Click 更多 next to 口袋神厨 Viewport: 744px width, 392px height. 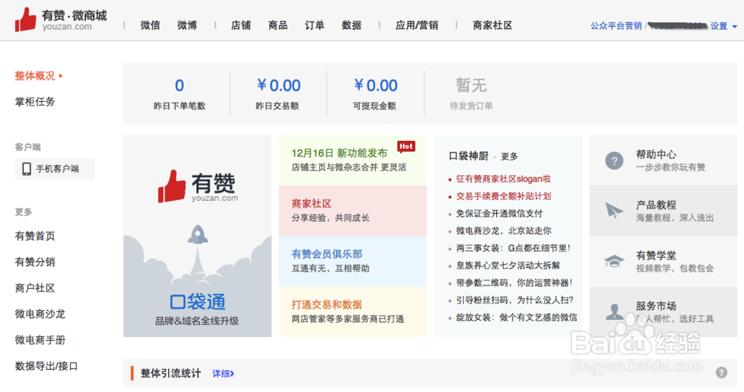pos(509,156)
